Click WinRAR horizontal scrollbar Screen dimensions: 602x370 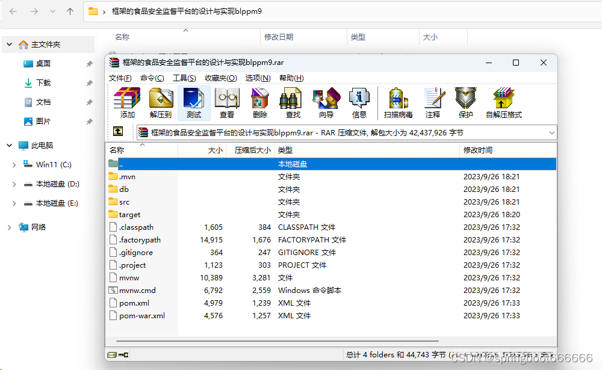tap(277, 341)
